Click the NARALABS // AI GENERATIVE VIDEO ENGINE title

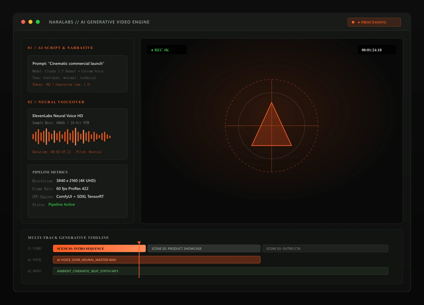pyautogui.click(x=99, y=22)
